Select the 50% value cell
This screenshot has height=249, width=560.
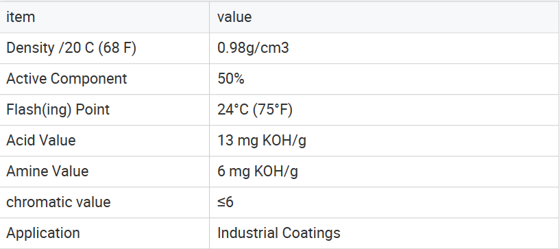pyautogui.click(x=231, y=79)
